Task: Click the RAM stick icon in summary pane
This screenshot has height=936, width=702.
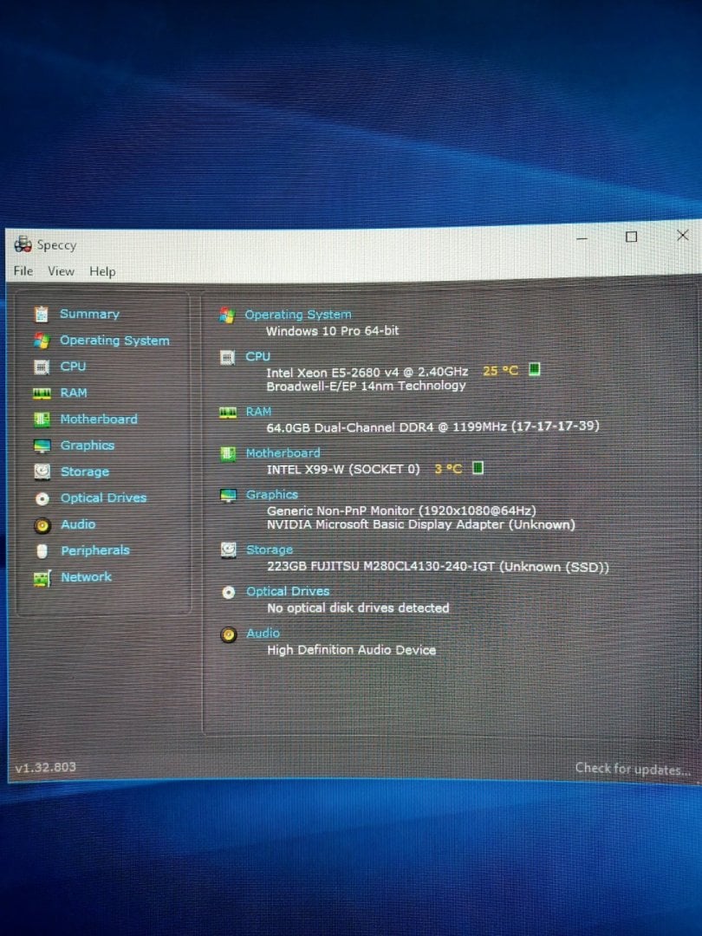Action: (227, 413)
